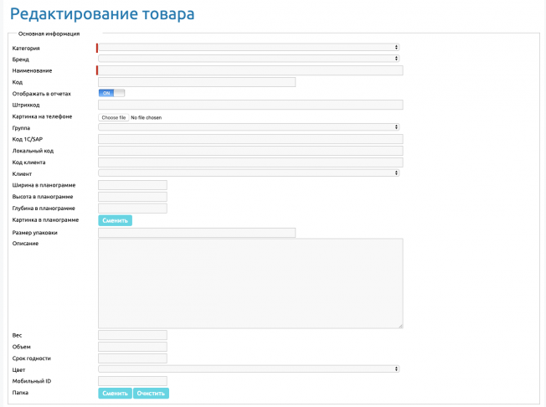The height and width of the screenshot is (407, 546).
Task: Click the Ширина в планограмме field
Action: tap(132, 185)
